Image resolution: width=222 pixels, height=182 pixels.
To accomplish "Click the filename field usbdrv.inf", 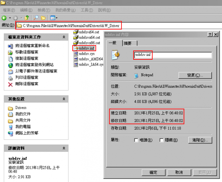I will click(173, 55).
